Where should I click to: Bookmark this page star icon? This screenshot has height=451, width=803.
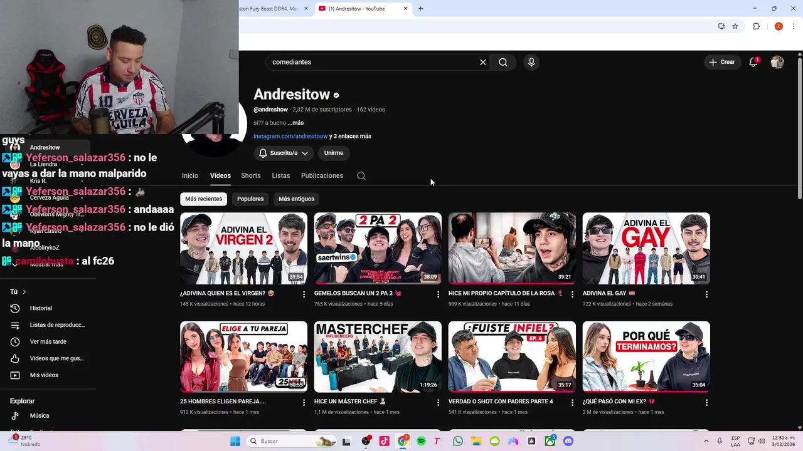tap(735, 26)
